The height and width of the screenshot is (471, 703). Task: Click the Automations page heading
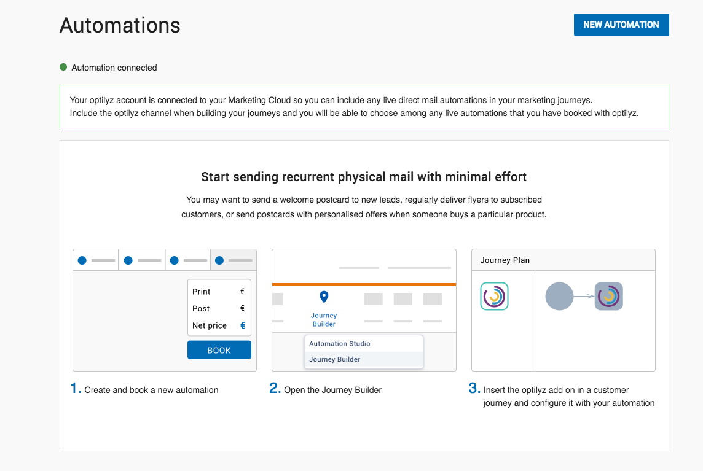click(x=120, y=25)
